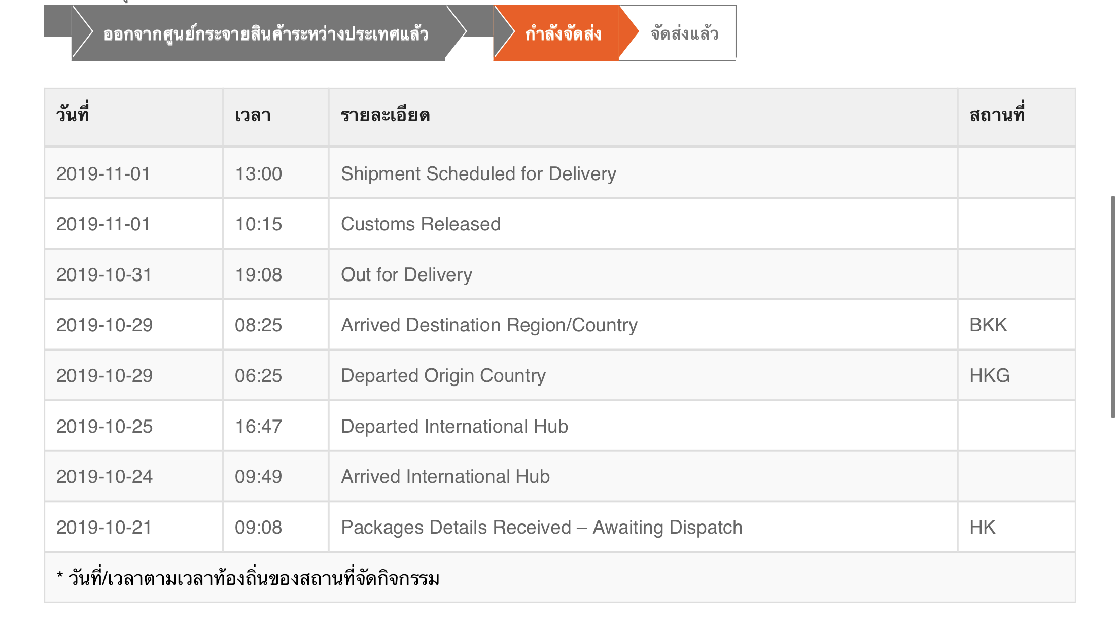Click the vertical page scrollbar thumb
This screenshot has height=630, width=1120.
[x=1113, y=307]
